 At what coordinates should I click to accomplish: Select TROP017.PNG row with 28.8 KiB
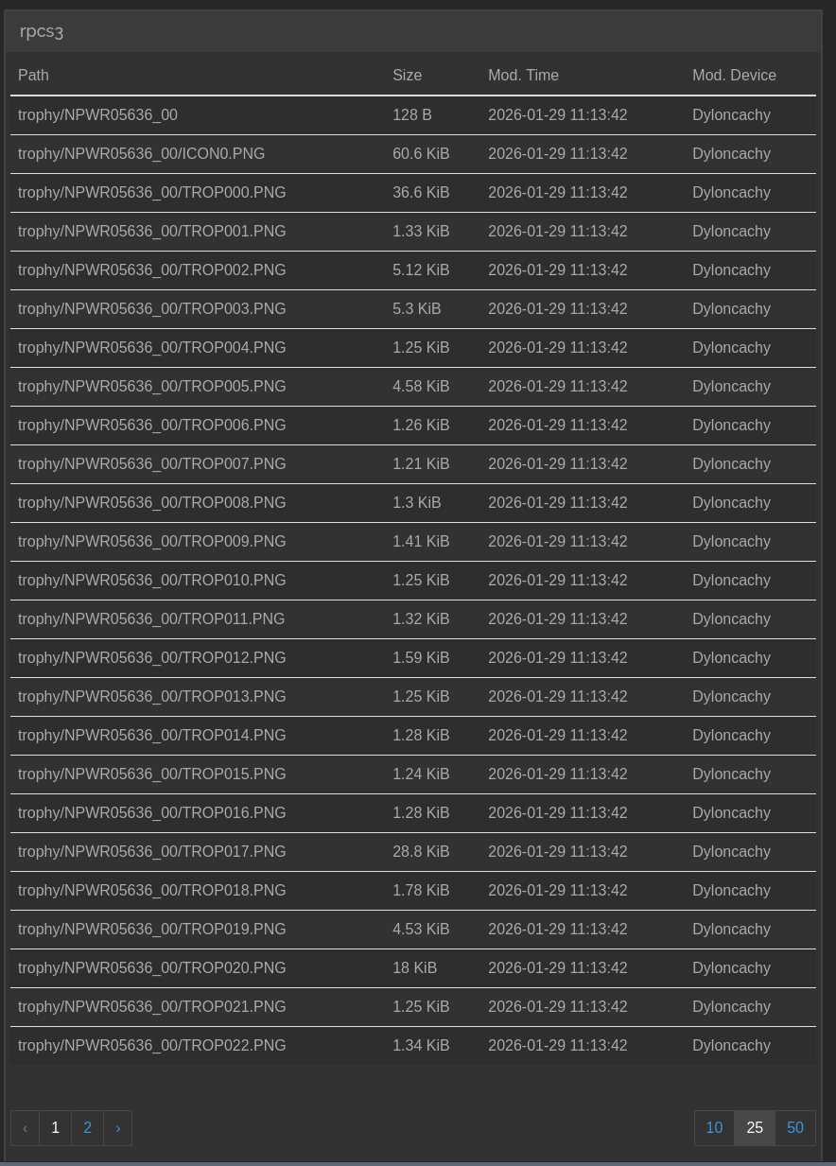coord(151,851)
